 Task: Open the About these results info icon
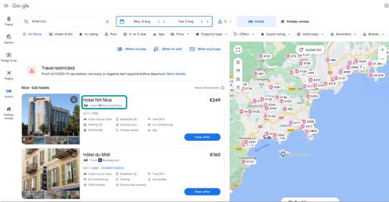(223, 88)
